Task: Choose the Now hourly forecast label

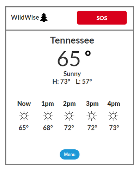Action: 24,104
